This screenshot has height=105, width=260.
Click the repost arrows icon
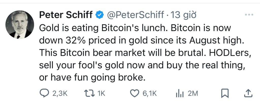(90, 93)
